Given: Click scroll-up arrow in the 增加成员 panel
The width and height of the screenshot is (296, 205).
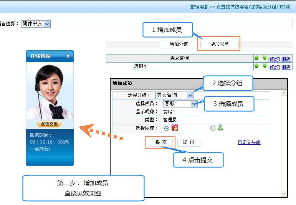Looking at the screenshot, I should [x=284, y=93].
